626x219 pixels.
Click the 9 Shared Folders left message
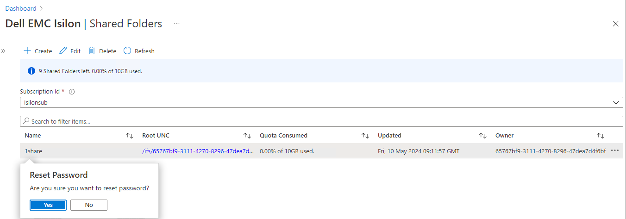90,71
